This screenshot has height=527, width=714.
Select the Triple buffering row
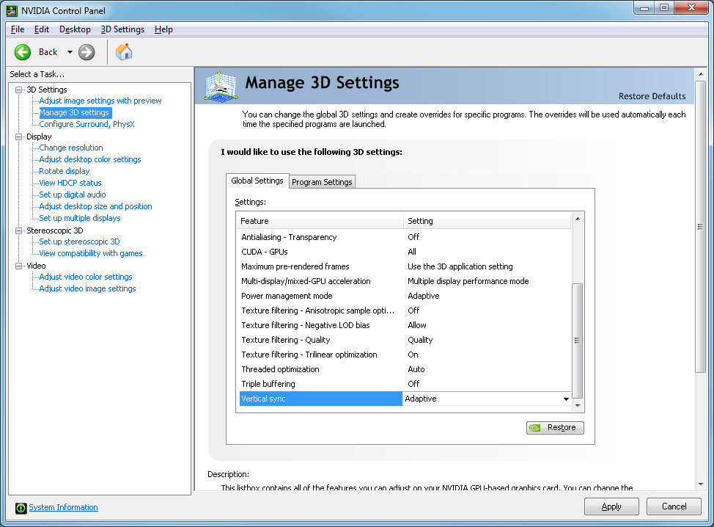(405, 384)
